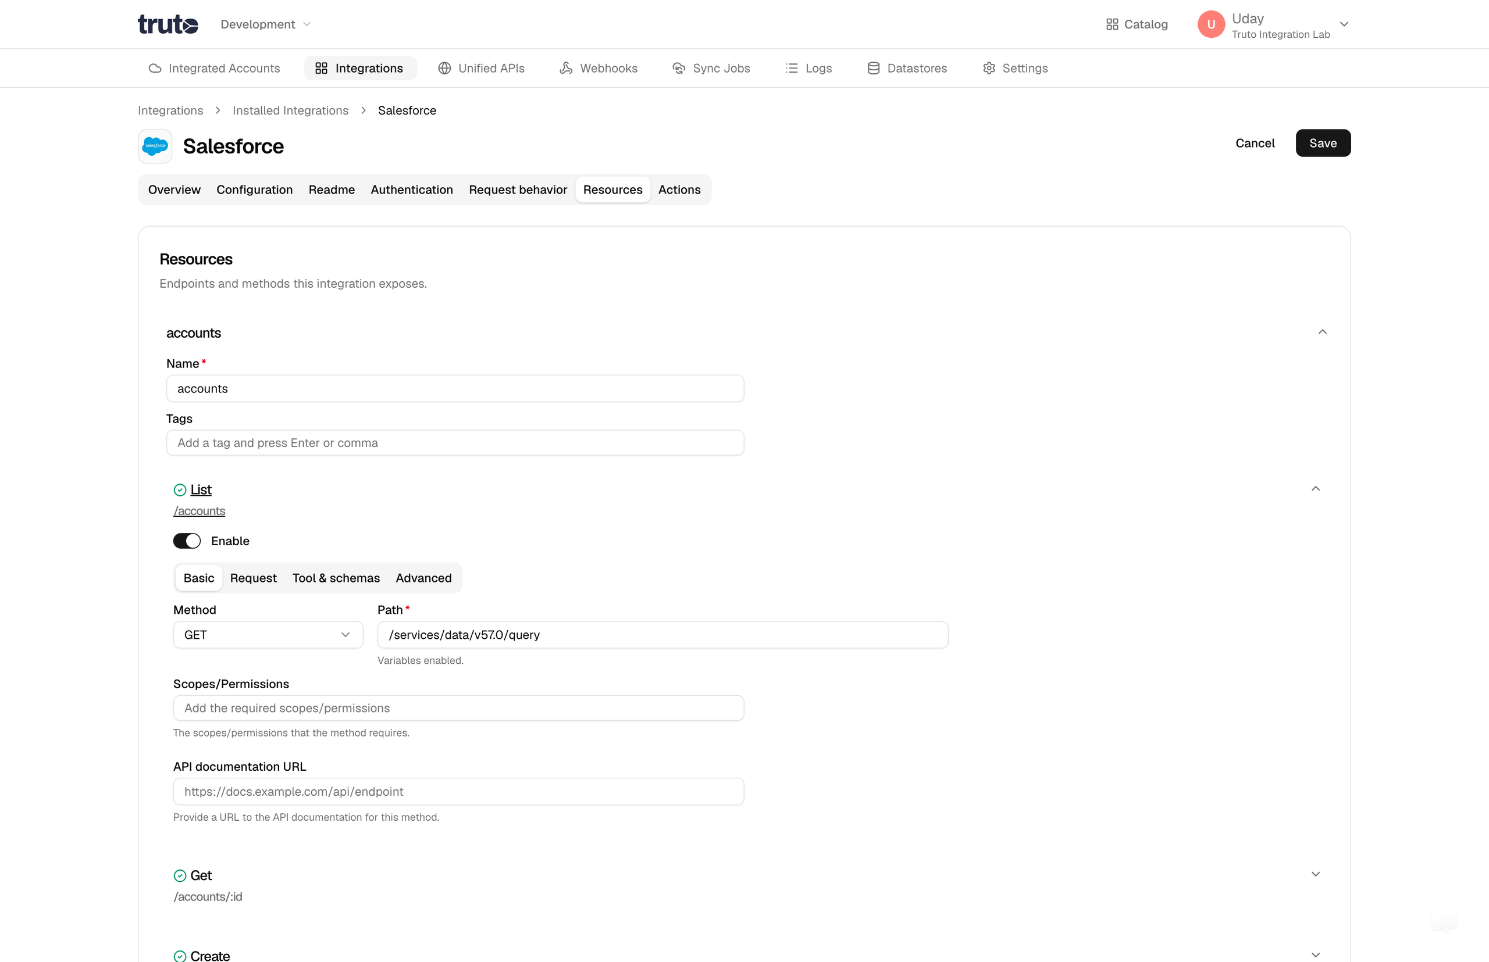Open Unified APIs
The image size is (1489, 962).
(x=480, y=68)
